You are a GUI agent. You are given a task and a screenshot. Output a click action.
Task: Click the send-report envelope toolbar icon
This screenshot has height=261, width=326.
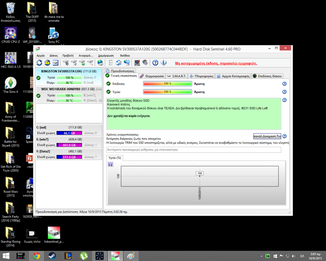[118, 63]
